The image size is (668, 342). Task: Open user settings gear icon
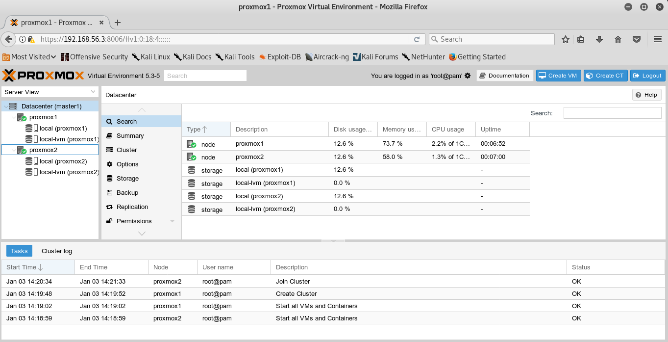468,76
